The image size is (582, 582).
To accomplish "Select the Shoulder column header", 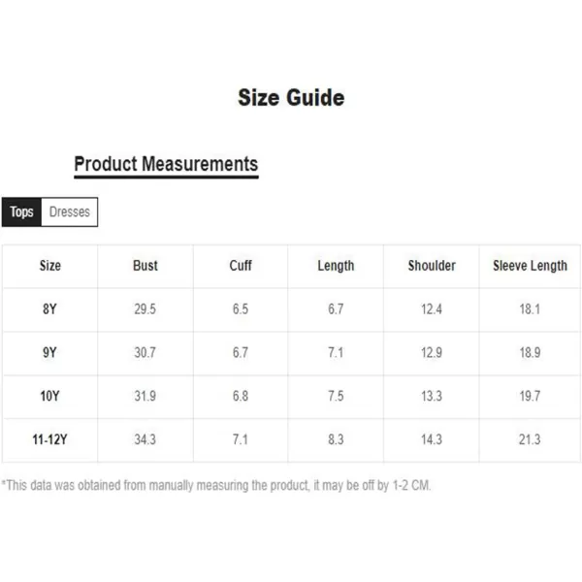I will point(432,266).
